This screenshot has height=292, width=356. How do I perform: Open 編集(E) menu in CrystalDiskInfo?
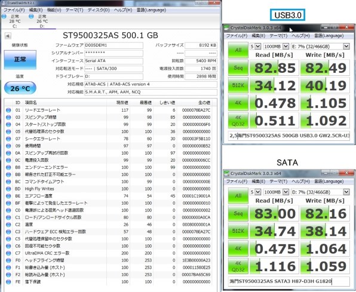36,10
